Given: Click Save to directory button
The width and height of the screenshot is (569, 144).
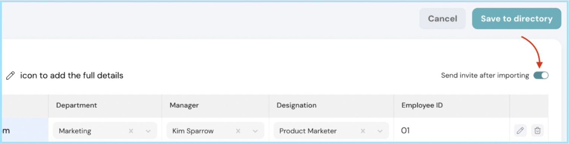Looking at the screenshot, I should tap(516, 19).
